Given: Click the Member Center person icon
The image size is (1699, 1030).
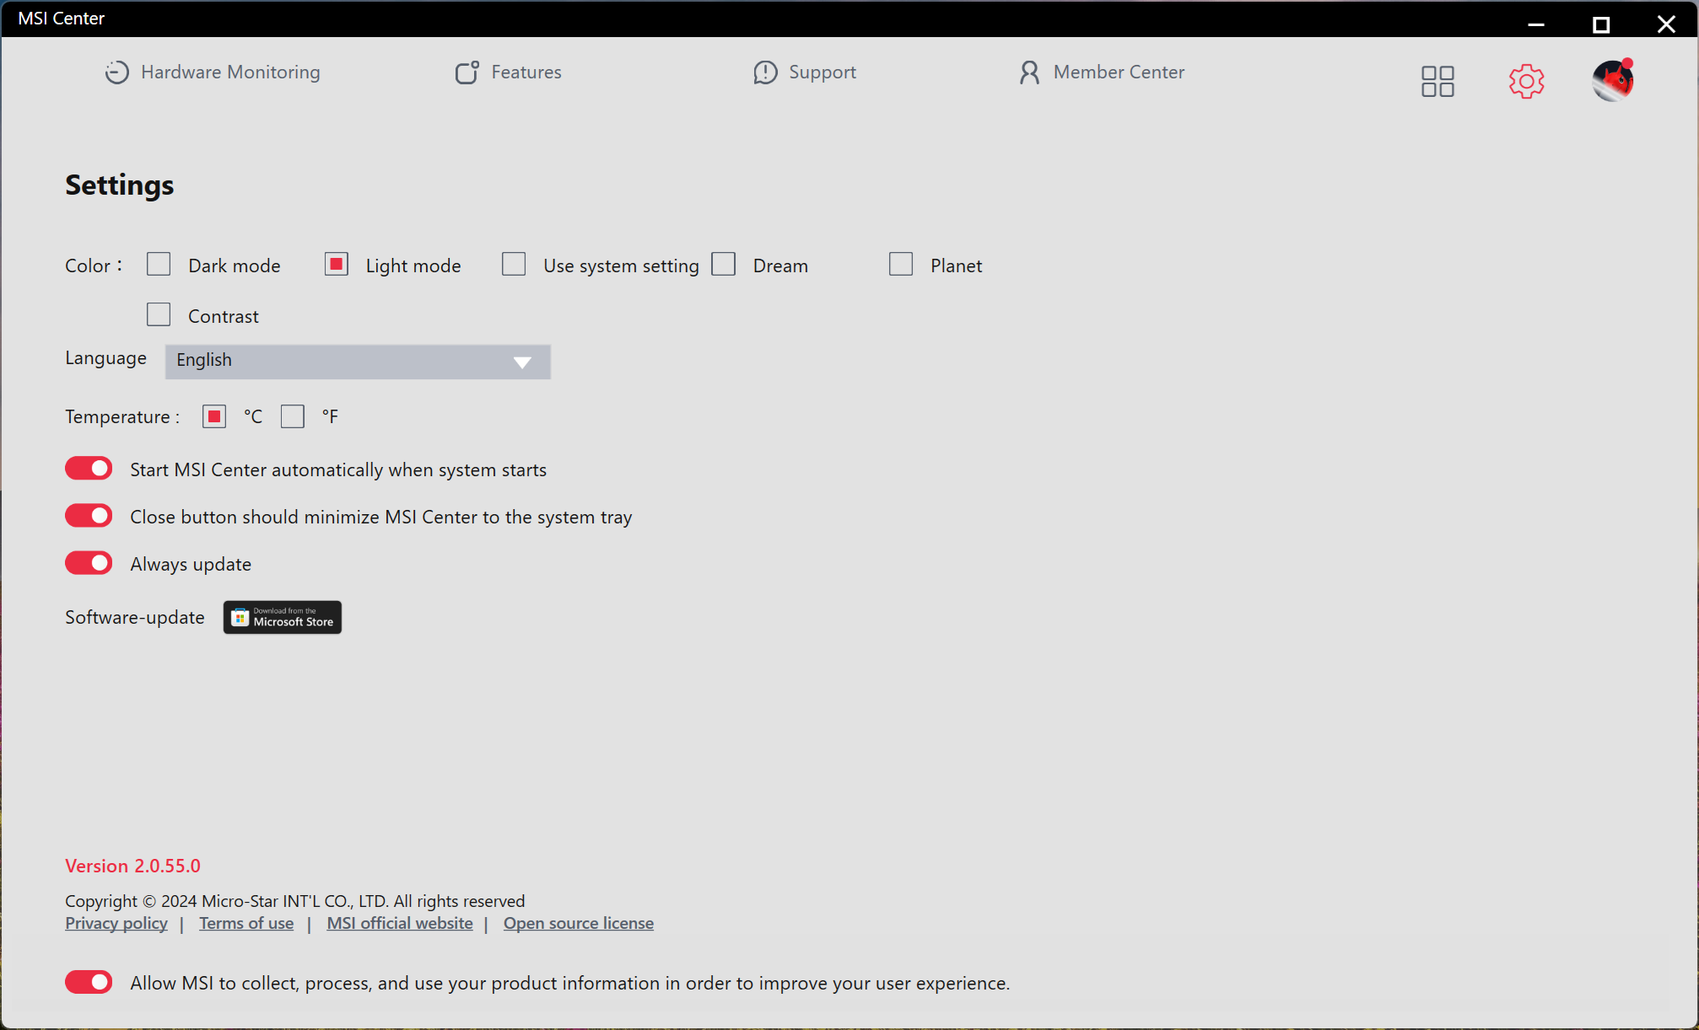Looking at the screenshot, I should (1029, 72).
